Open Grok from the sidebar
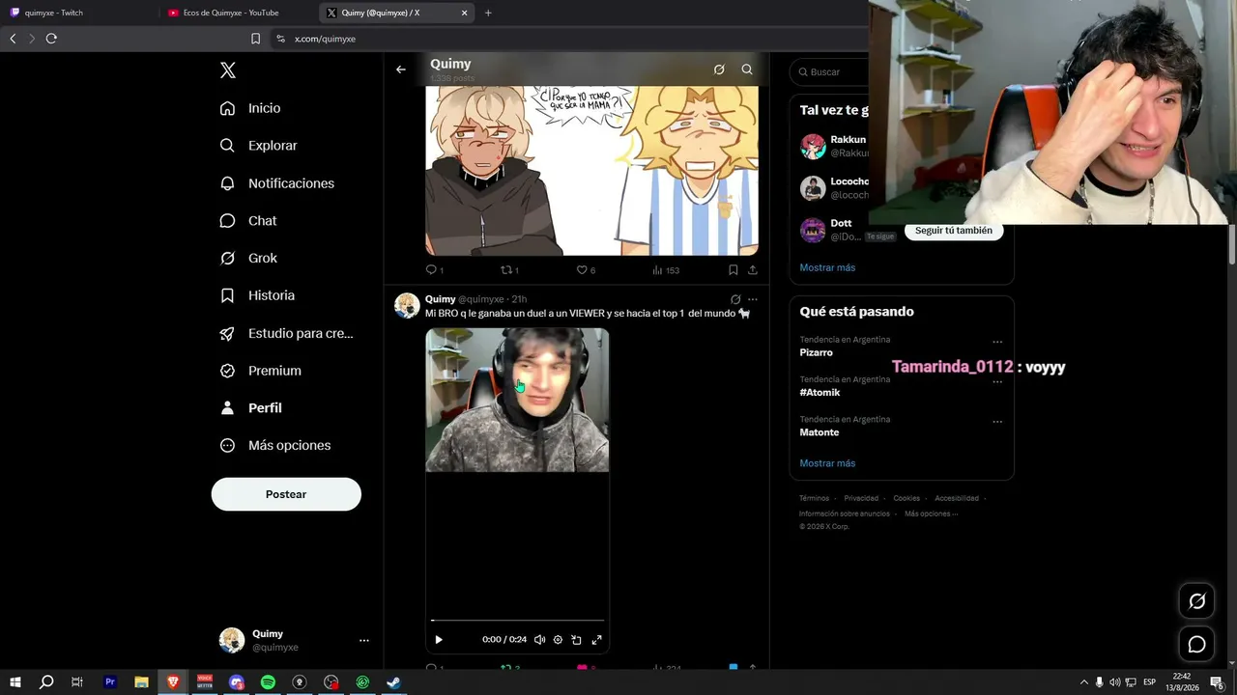 click(x=248, y=258)
